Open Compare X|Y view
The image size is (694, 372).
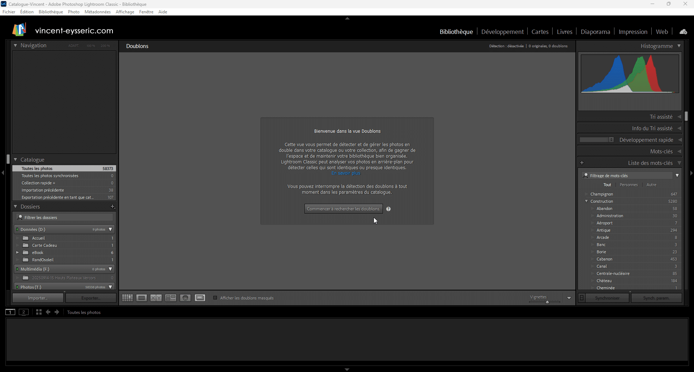[x=156, y=298]
